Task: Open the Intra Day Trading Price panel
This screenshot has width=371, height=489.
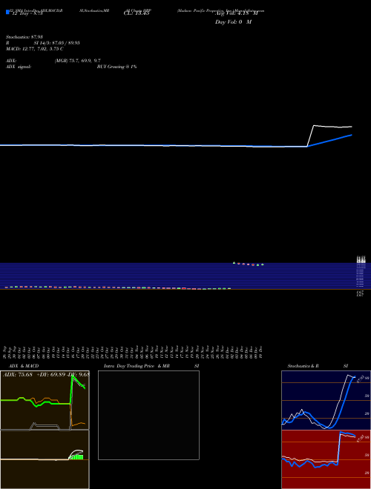Action: [148, 415]
